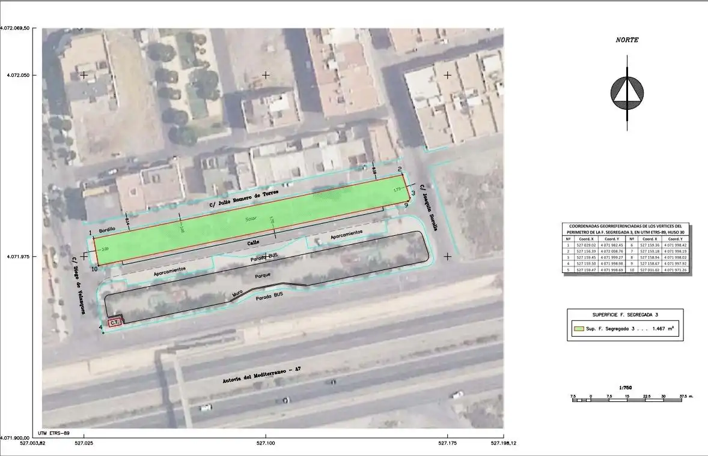Click vertex number '4' near the C.T. box
This screenshot has height=456, width=708.
pos(100,327)
